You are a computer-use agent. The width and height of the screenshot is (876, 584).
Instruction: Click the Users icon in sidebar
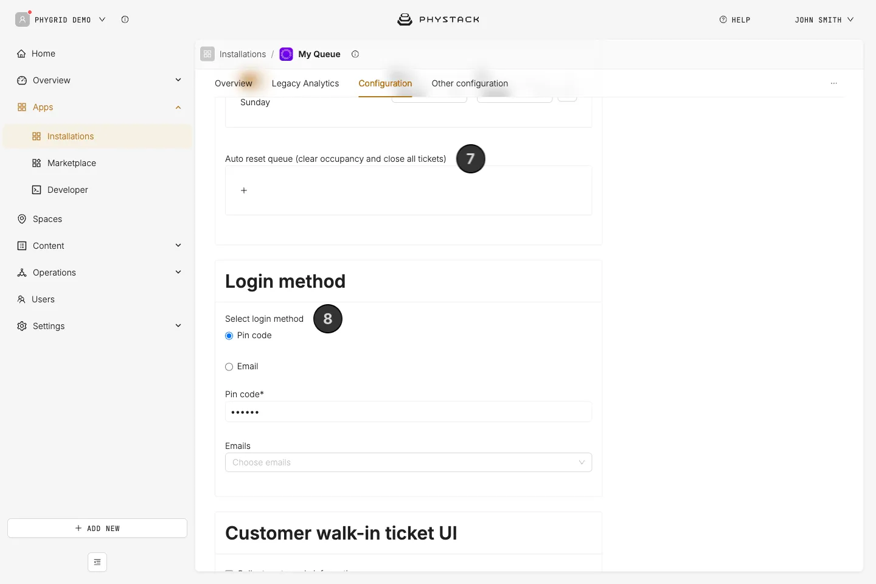pos(22,299)
